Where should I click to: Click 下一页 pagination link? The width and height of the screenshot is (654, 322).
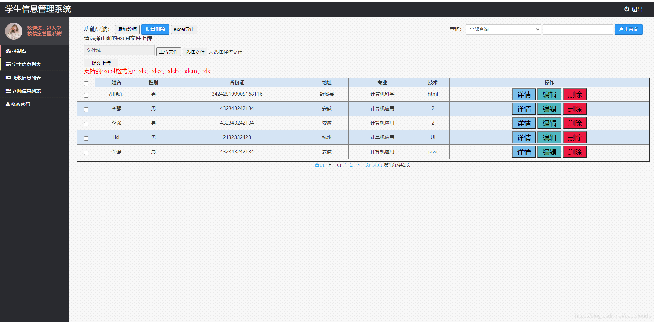[x=363, y=165]
